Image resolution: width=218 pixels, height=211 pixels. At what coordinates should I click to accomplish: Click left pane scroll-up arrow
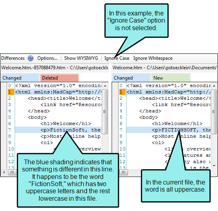click(x=105, y=86)
